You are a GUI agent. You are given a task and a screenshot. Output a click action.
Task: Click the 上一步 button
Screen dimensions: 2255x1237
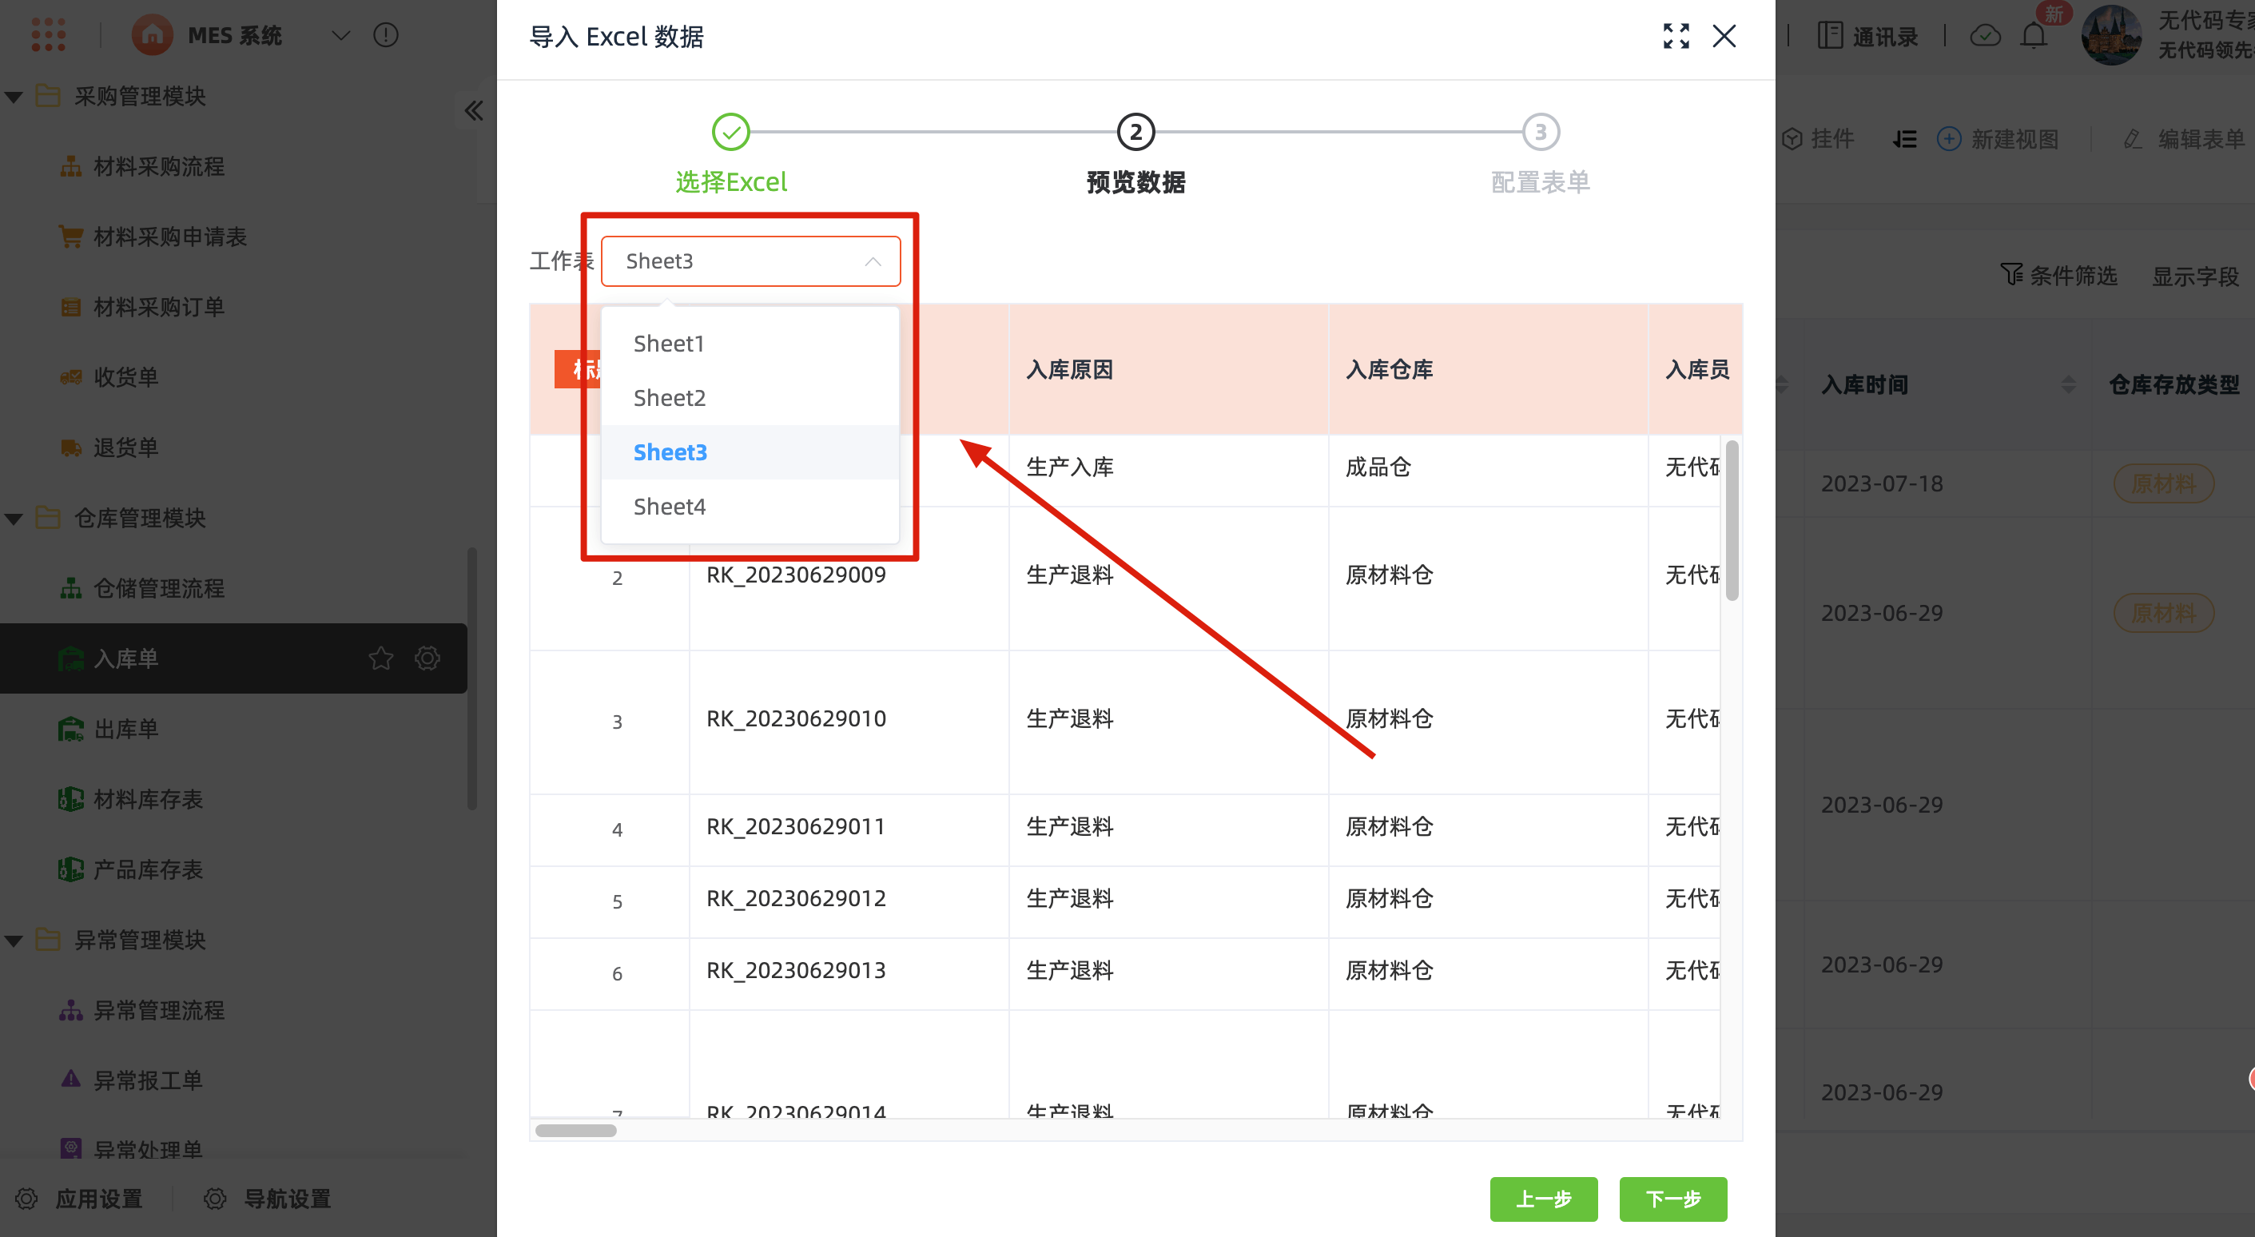coord(1542,1199)
